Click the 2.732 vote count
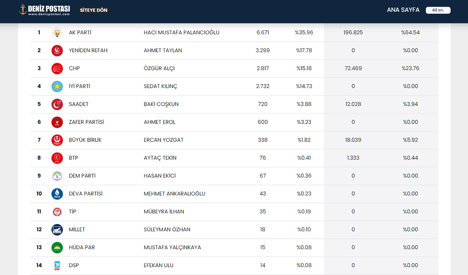This screenshot has width=468, height=275. [263, 87]
